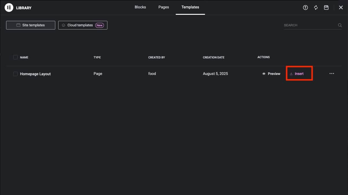348x195 pixels.
Task: Sort by the CREATION DATE column header
Action: (214, 57)
